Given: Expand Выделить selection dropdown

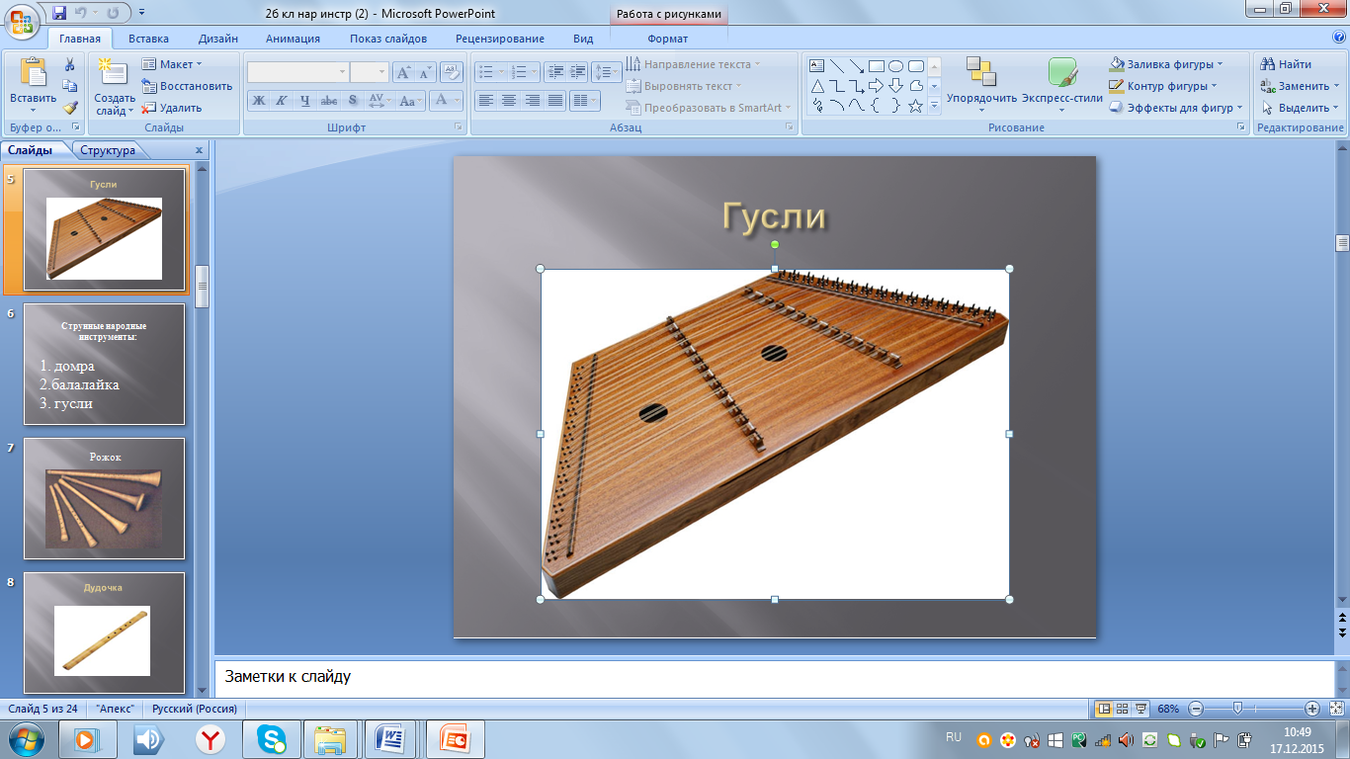Looking at the screenshot, I should pos(1300,108).
